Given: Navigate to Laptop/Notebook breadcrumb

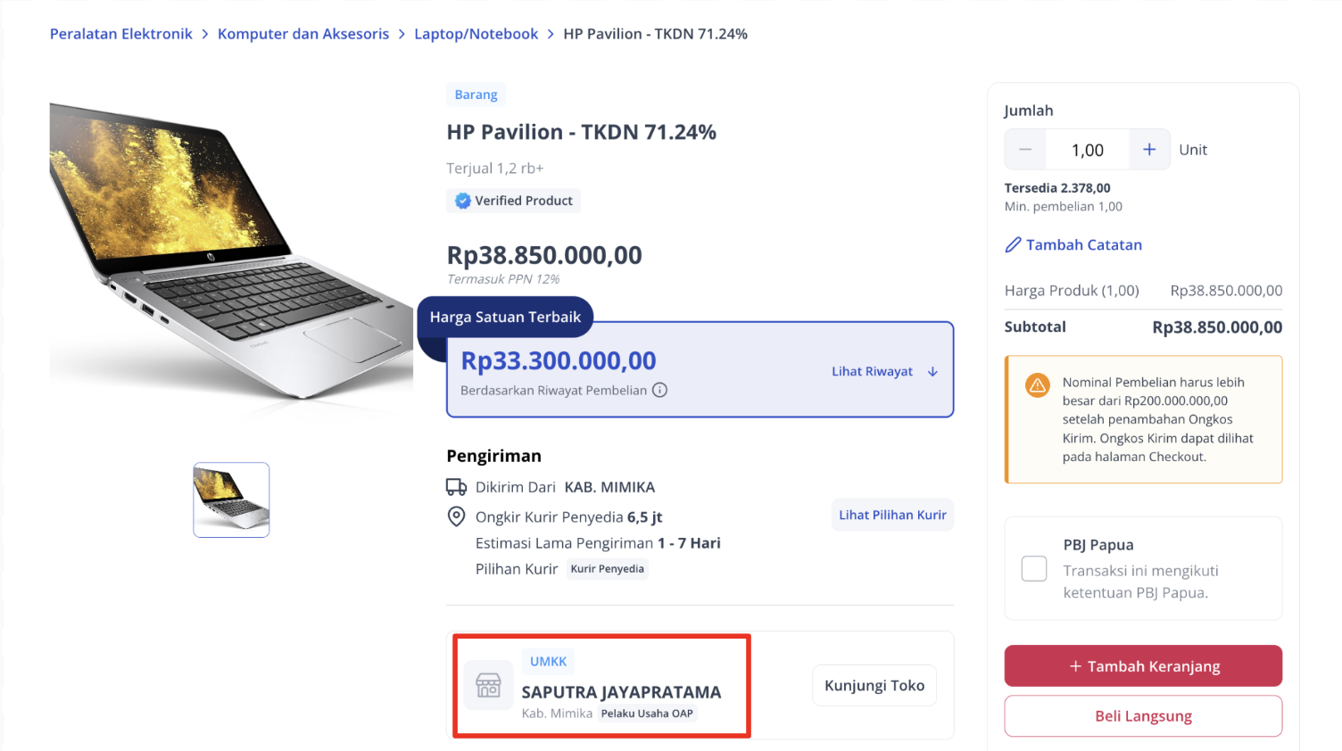Looking at the screenshot, I should [x=476, y=34].
